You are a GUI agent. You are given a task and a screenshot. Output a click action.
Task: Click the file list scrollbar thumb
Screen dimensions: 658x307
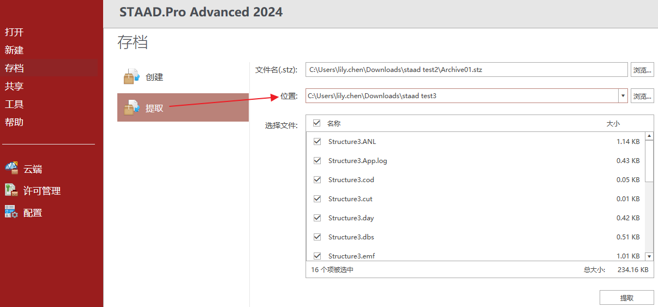coord(649,161)
